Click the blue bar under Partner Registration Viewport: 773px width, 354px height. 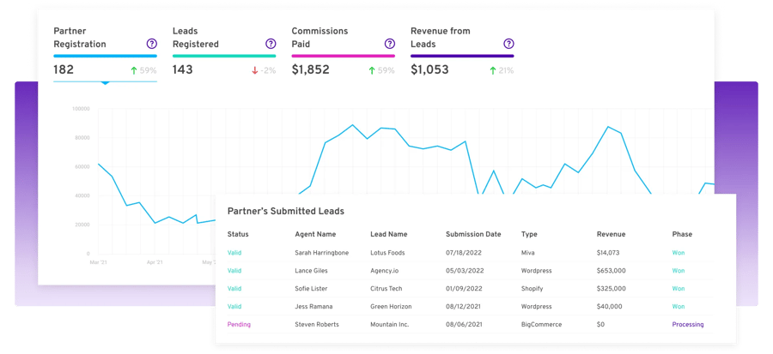click(105, 56)
